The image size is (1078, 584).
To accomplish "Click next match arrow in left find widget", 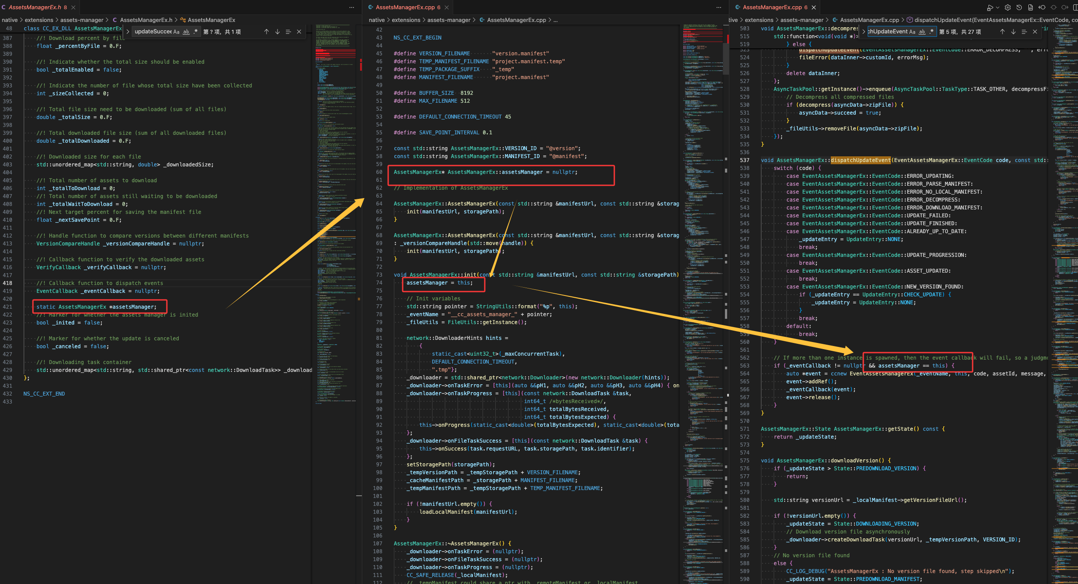I will pyautogui.click(x=278, y=32).
